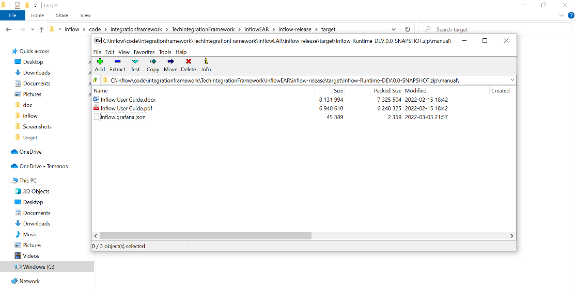This screenshot has height=291, width=576.
Task: Expand the Explorer ribbon chevron
Action: tap(563, 15)
